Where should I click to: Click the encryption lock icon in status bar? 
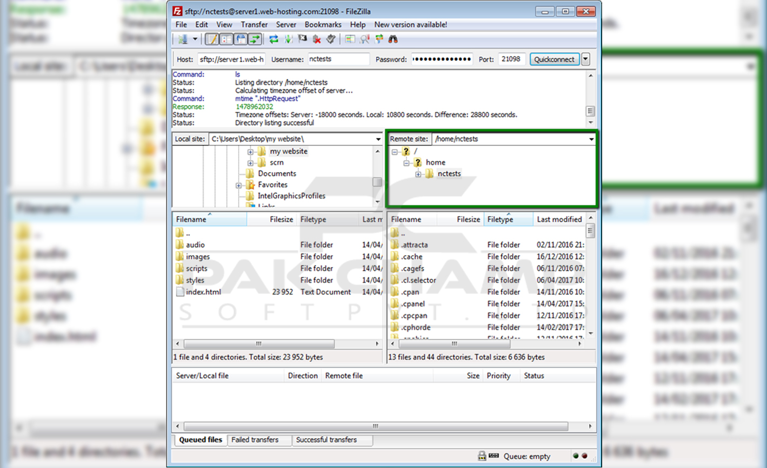point(482,456)
